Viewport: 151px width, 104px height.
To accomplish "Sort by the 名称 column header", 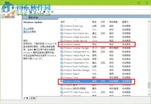I will 63,22.
